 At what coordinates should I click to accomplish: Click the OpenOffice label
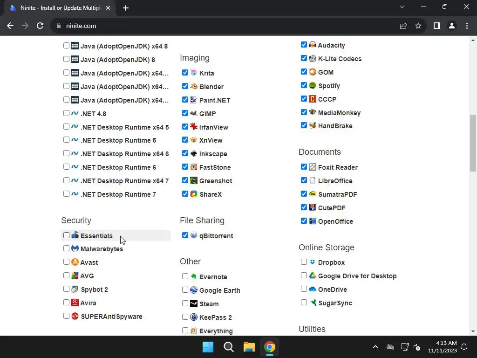[335, 221]
